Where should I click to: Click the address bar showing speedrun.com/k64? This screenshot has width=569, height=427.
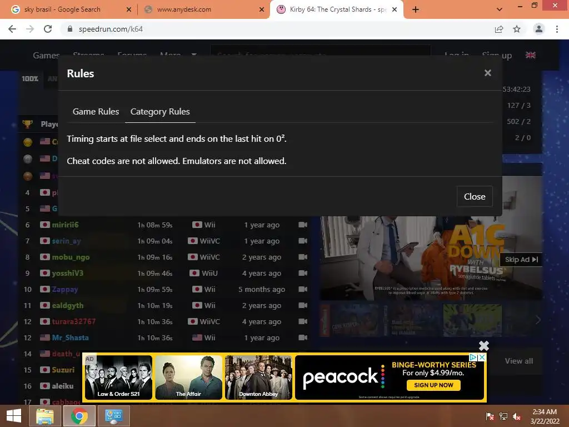(276, 29)
